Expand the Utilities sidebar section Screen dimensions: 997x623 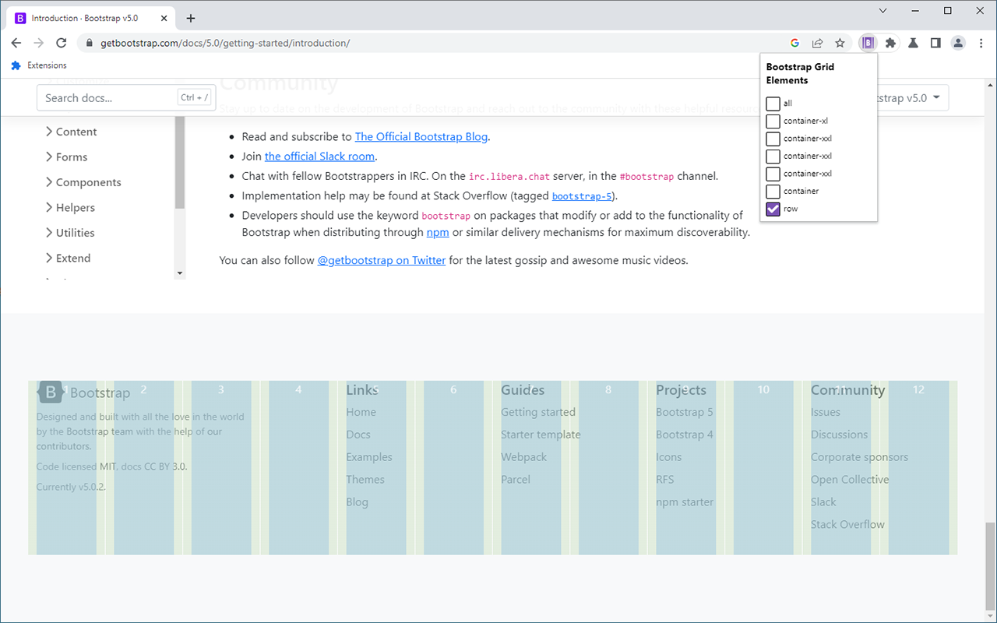[x=70, y=233]
